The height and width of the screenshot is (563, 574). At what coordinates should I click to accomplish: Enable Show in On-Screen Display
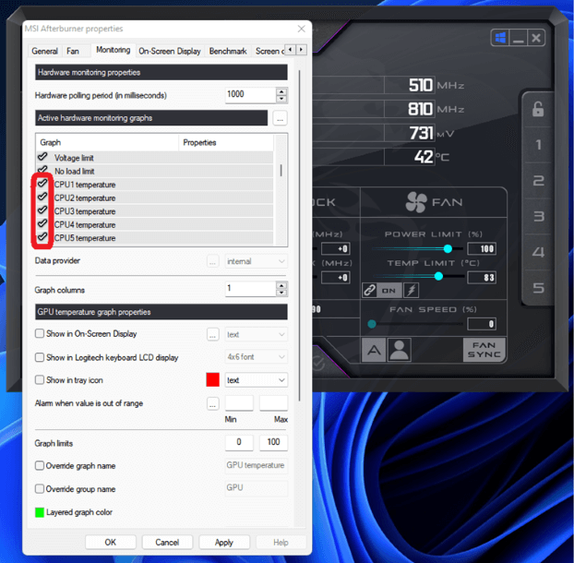40,333
